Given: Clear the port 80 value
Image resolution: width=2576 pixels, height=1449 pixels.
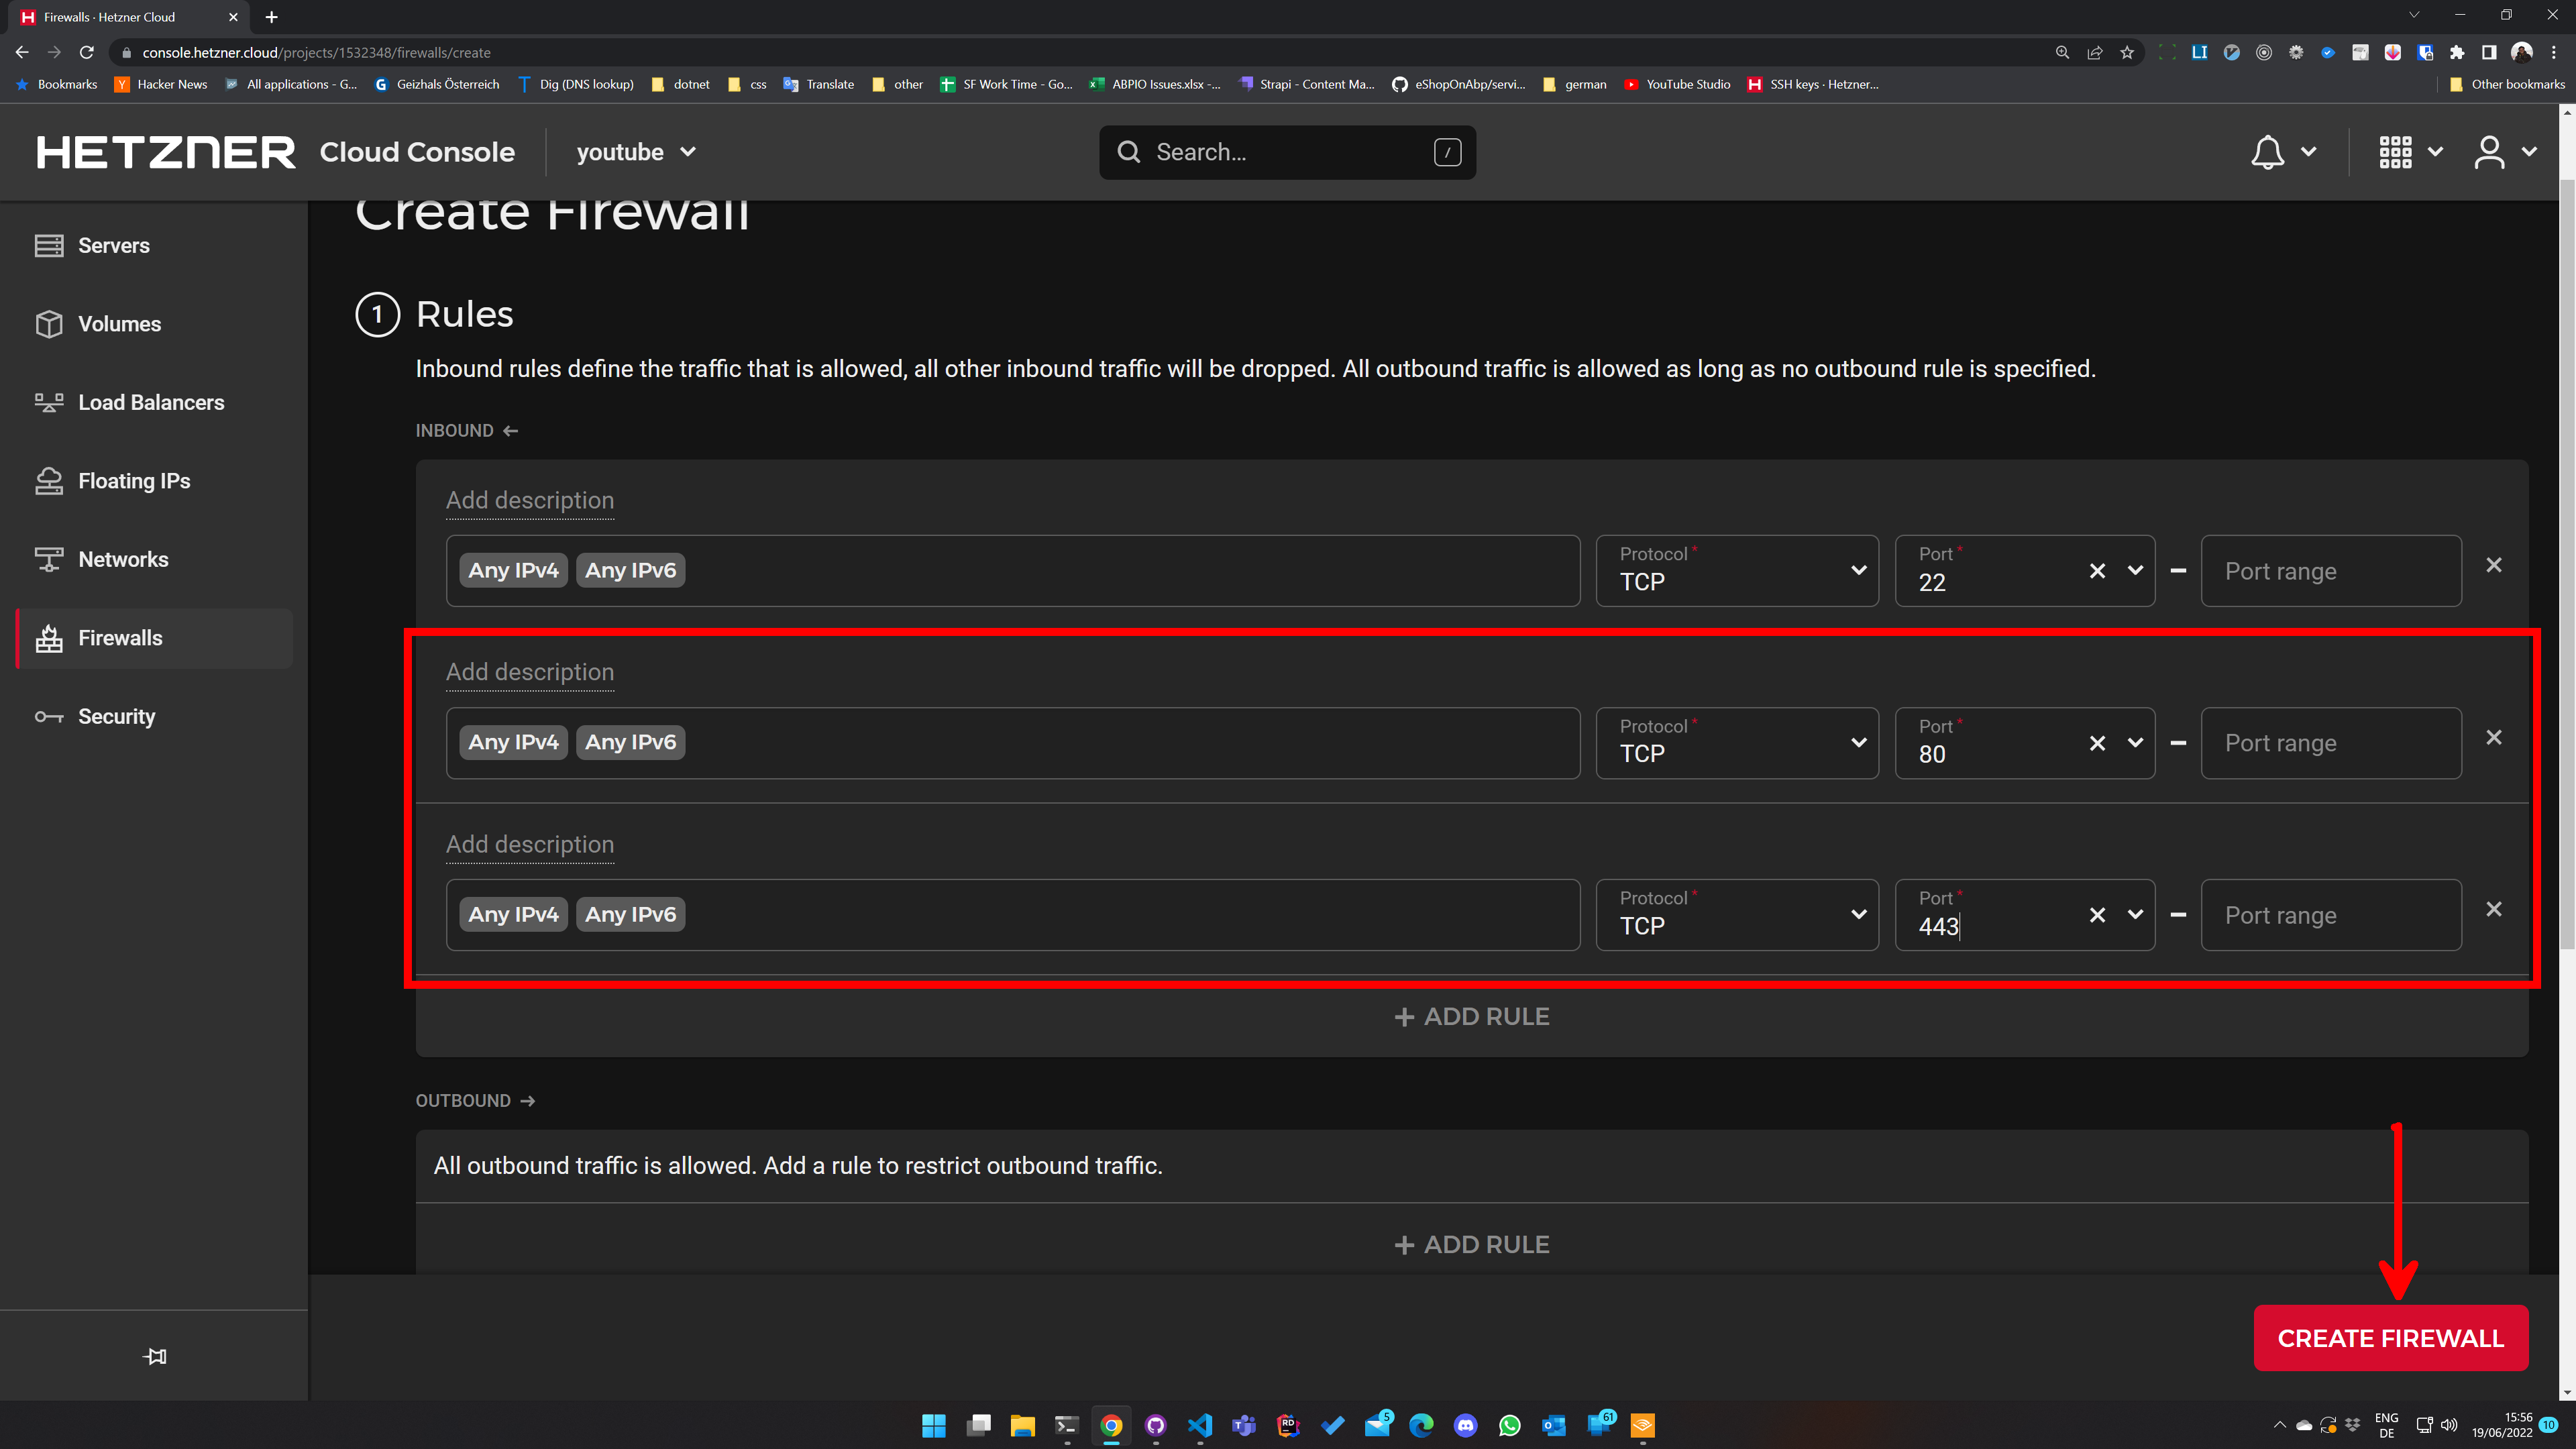Looking at the screenshot, I should [x=2097, y=743].
